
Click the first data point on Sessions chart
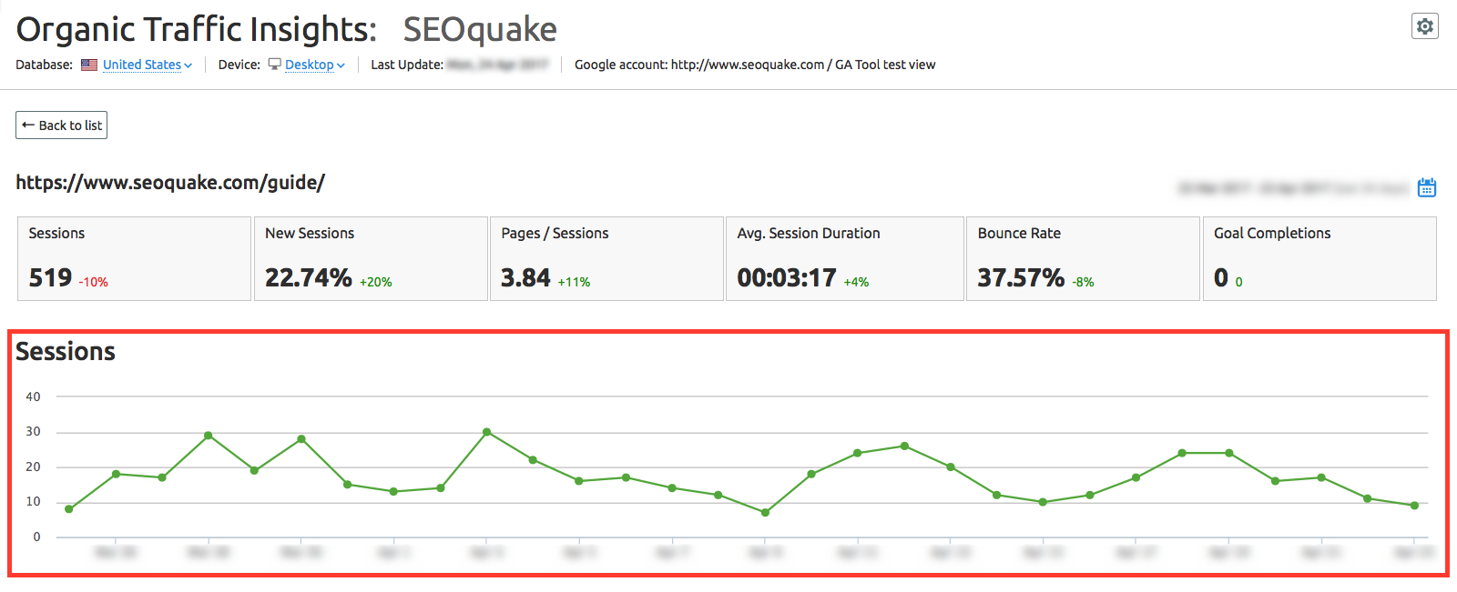tap(69, 509)
